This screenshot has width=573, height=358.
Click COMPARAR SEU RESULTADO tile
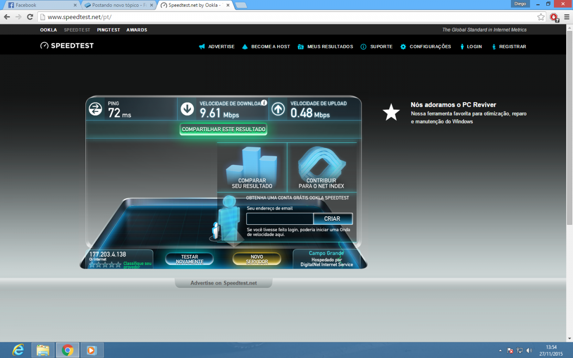(x=252, y=168)
